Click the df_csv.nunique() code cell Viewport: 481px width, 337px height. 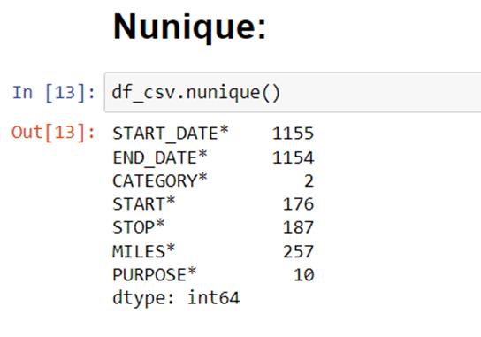[x=293, y=92]
